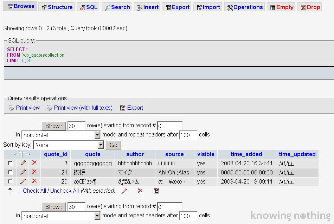Focus the lower repeat headers field

click(188, 216)
